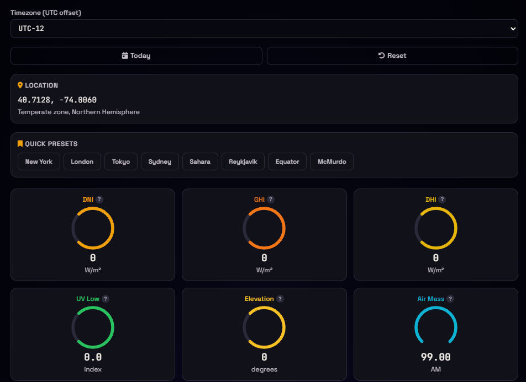
Task: Open the GHI help question mark
Action: click(x=271, y=199)
